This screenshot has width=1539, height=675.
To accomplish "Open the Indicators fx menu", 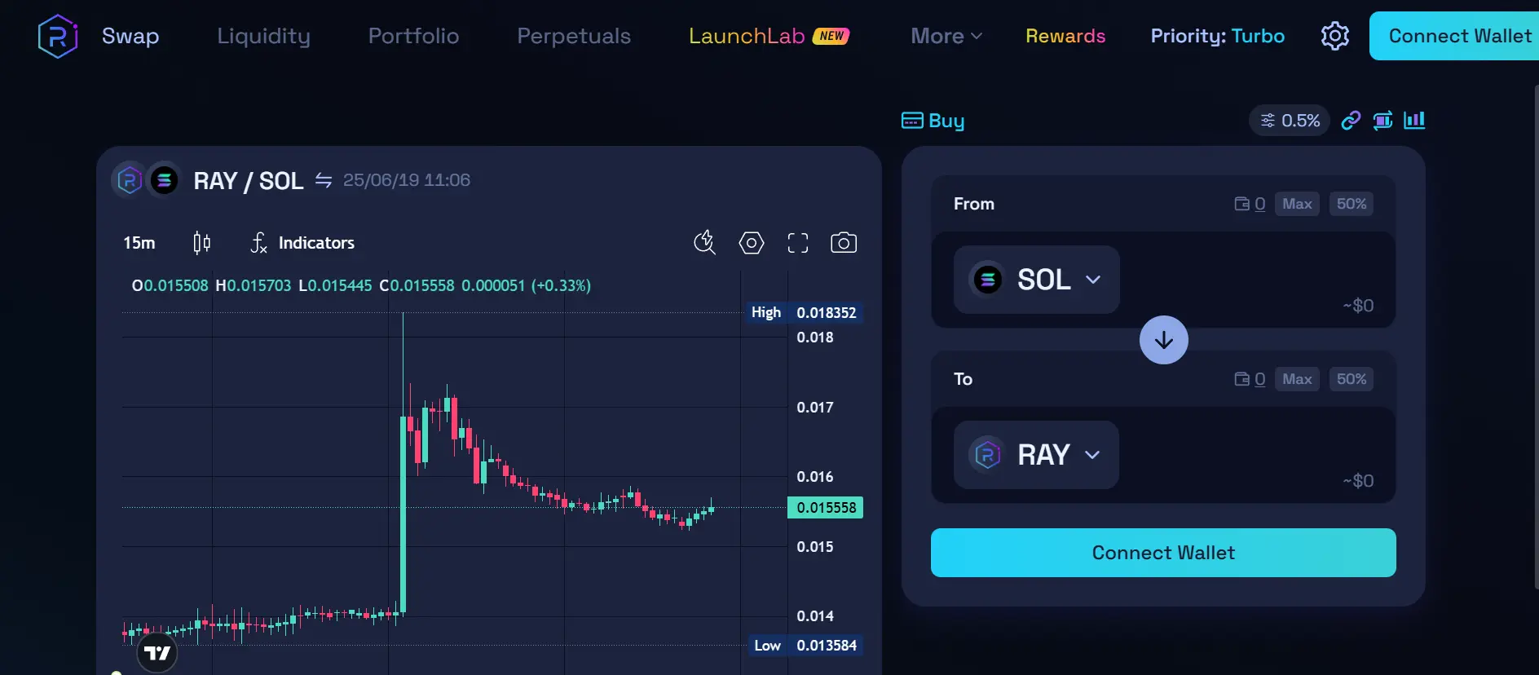I will tap(302, 243).
